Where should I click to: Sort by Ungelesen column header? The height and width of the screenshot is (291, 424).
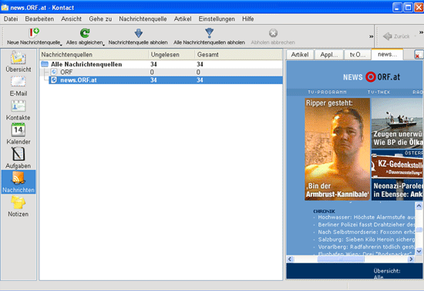pos(172,55)
